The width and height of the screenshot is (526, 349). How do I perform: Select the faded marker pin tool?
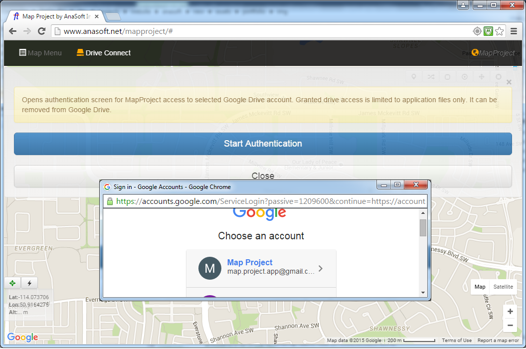414,77
